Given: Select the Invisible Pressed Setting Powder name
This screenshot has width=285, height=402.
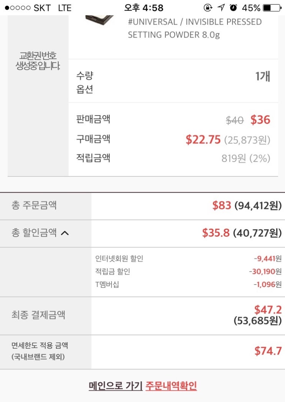Looking at the screenshot, I should coord(195,28).
